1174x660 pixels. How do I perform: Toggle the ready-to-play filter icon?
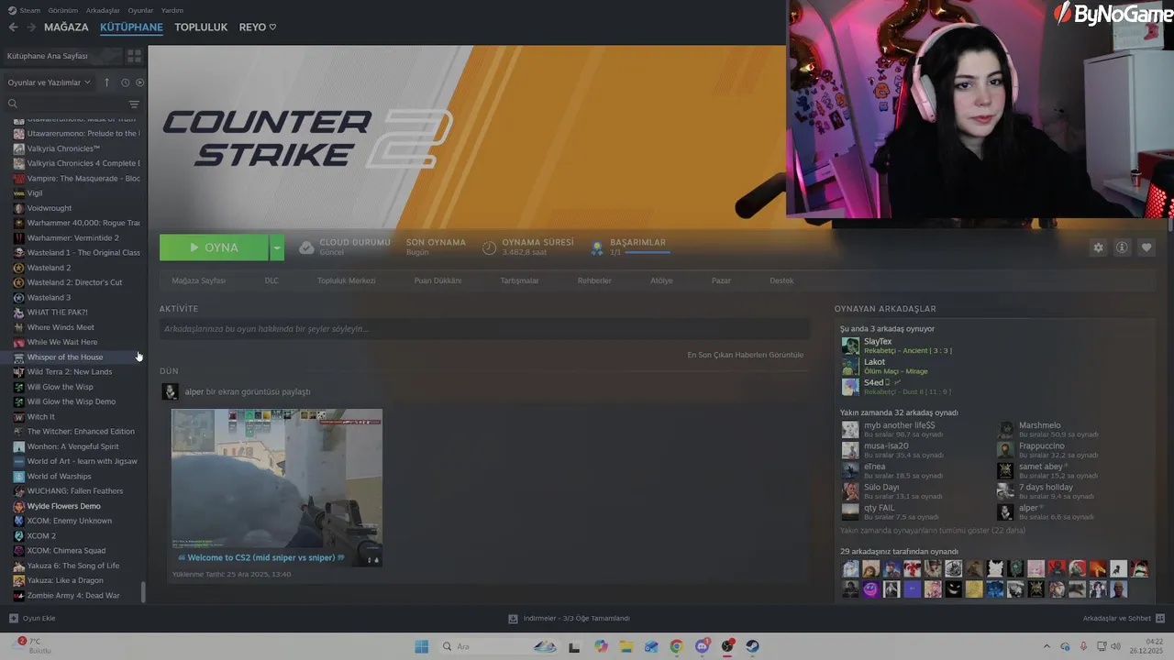pos(139,82)
